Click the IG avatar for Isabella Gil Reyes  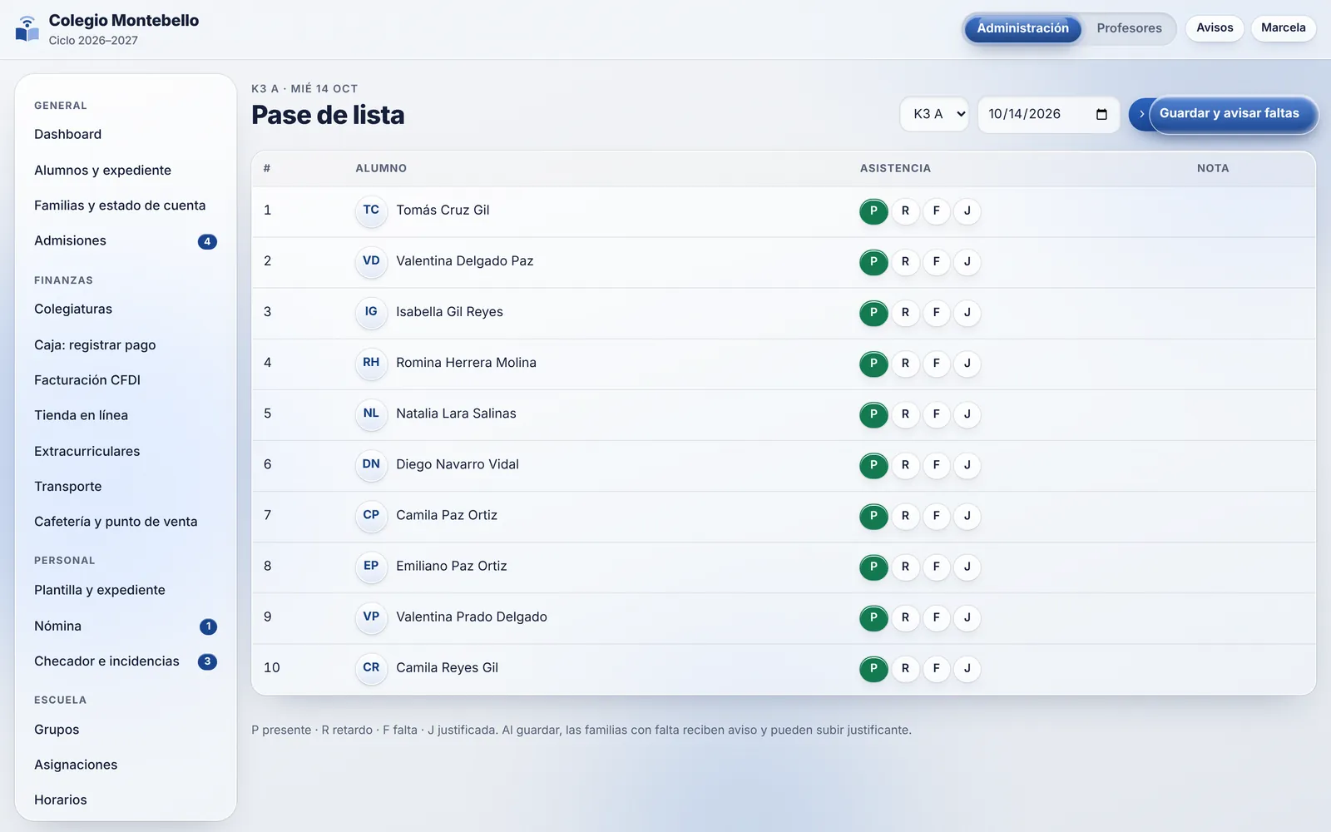371,312
